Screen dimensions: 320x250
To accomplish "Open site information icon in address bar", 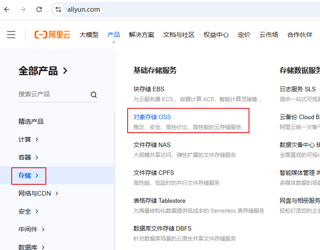I will 58,9.
